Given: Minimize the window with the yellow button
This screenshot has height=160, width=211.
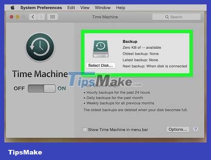Looking at the screenshot, I should [x=18, y=17].
